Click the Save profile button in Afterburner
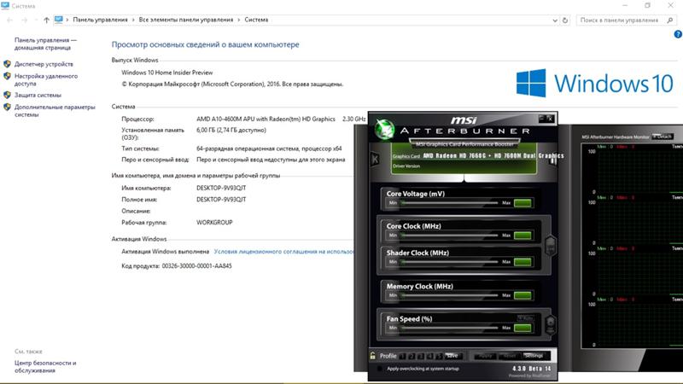This screenshot has width=683, height=384. point(452,356)
